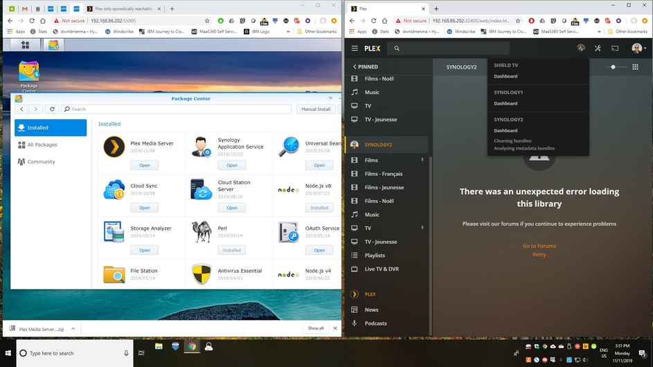Click Windows taskbar search box
This screenshot has height=367, width=653.
(75, 353)
